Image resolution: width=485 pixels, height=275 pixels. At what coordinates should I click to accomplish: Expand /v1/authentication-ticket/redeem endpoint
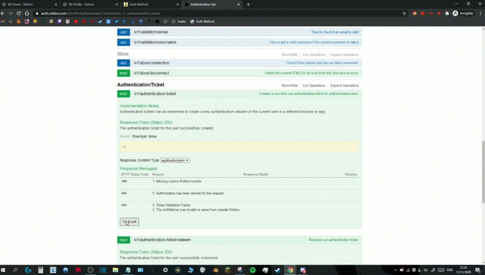tap(239, 240)
